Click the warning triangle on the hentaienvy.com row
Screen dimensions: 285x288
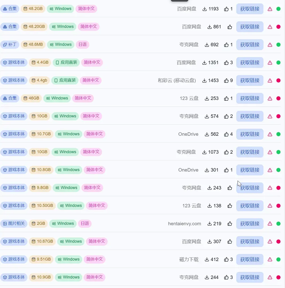pyautogui.click(x=270, y=224)
